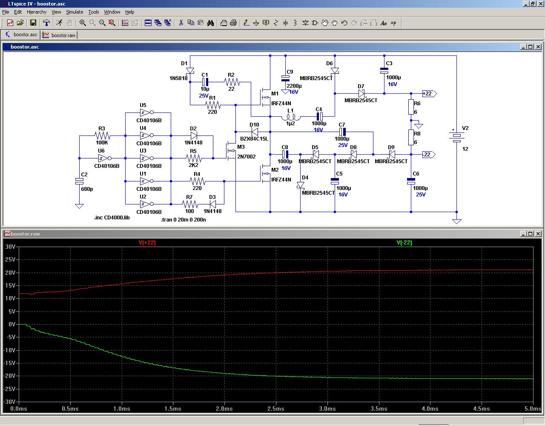Click the Run simulation icon
Screen dimensions: 545x426
pos(59,23)
